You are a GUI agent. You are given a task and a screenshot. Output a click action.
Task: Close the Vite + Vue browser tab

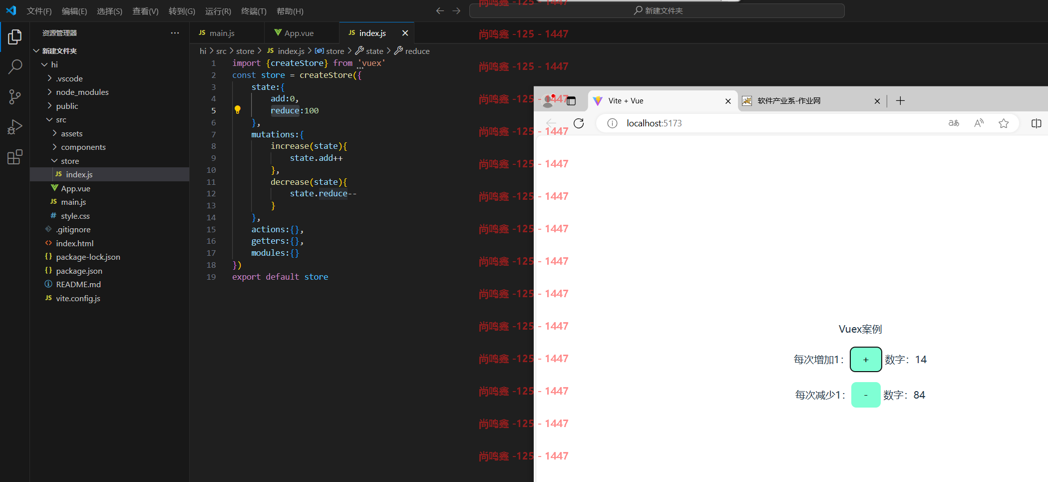click(x=728, y=101)
